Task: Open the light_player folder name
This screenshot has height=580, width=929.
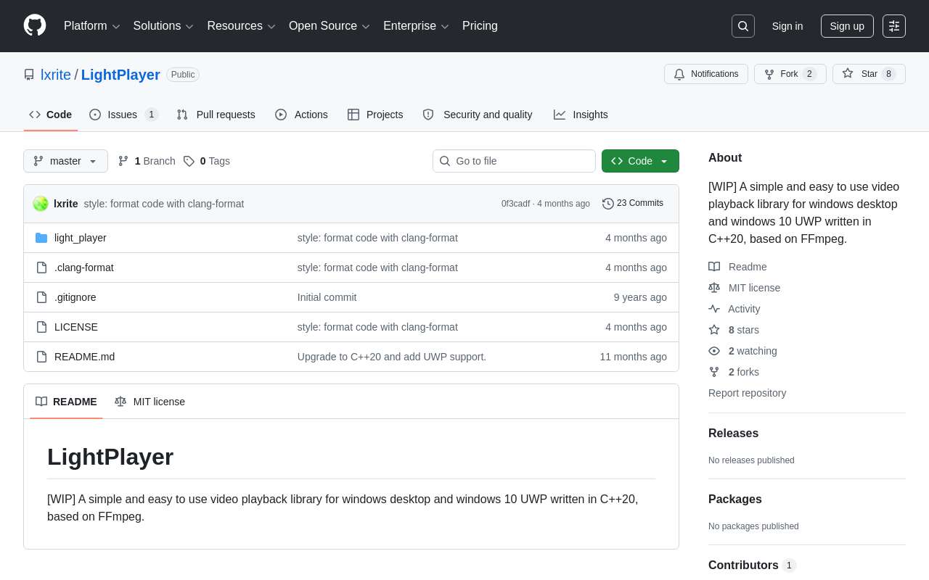Action: [x=81, y=238]
